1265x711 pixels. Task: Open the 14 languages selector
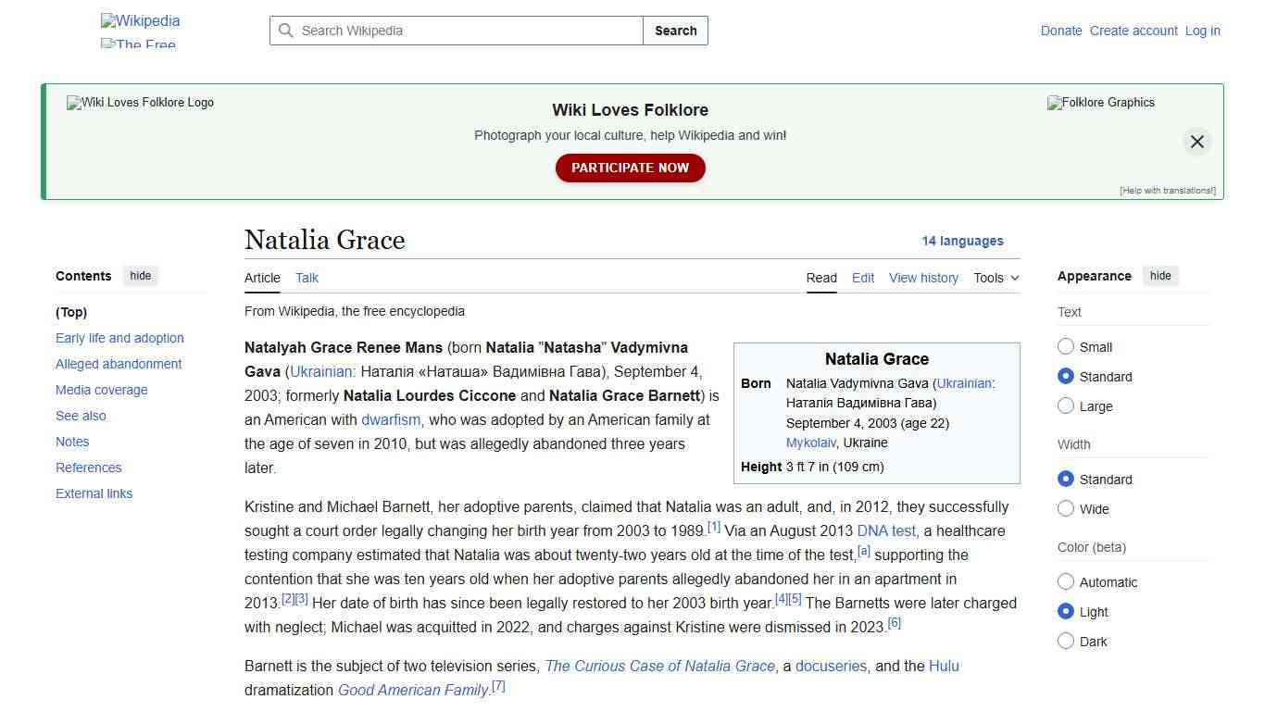click(962, 241)
